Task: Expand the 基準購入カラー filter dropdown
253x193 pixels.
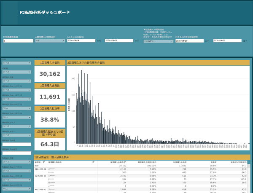Action: coord(17,134)
